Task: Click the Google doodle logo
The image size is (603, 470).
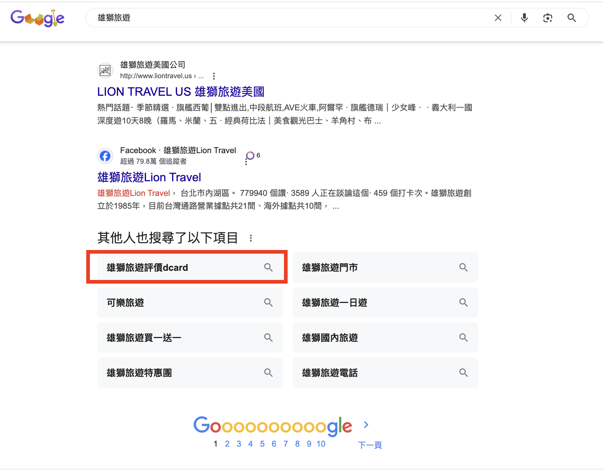Action: [37, 18]
